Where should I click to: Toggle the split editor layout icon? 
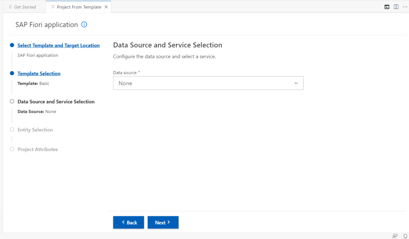pos(396,7)
